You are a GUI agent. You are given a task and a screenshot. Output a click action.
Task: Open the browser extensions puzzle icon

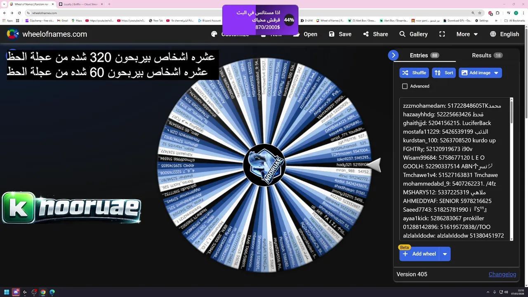click(x=497, y=13)
